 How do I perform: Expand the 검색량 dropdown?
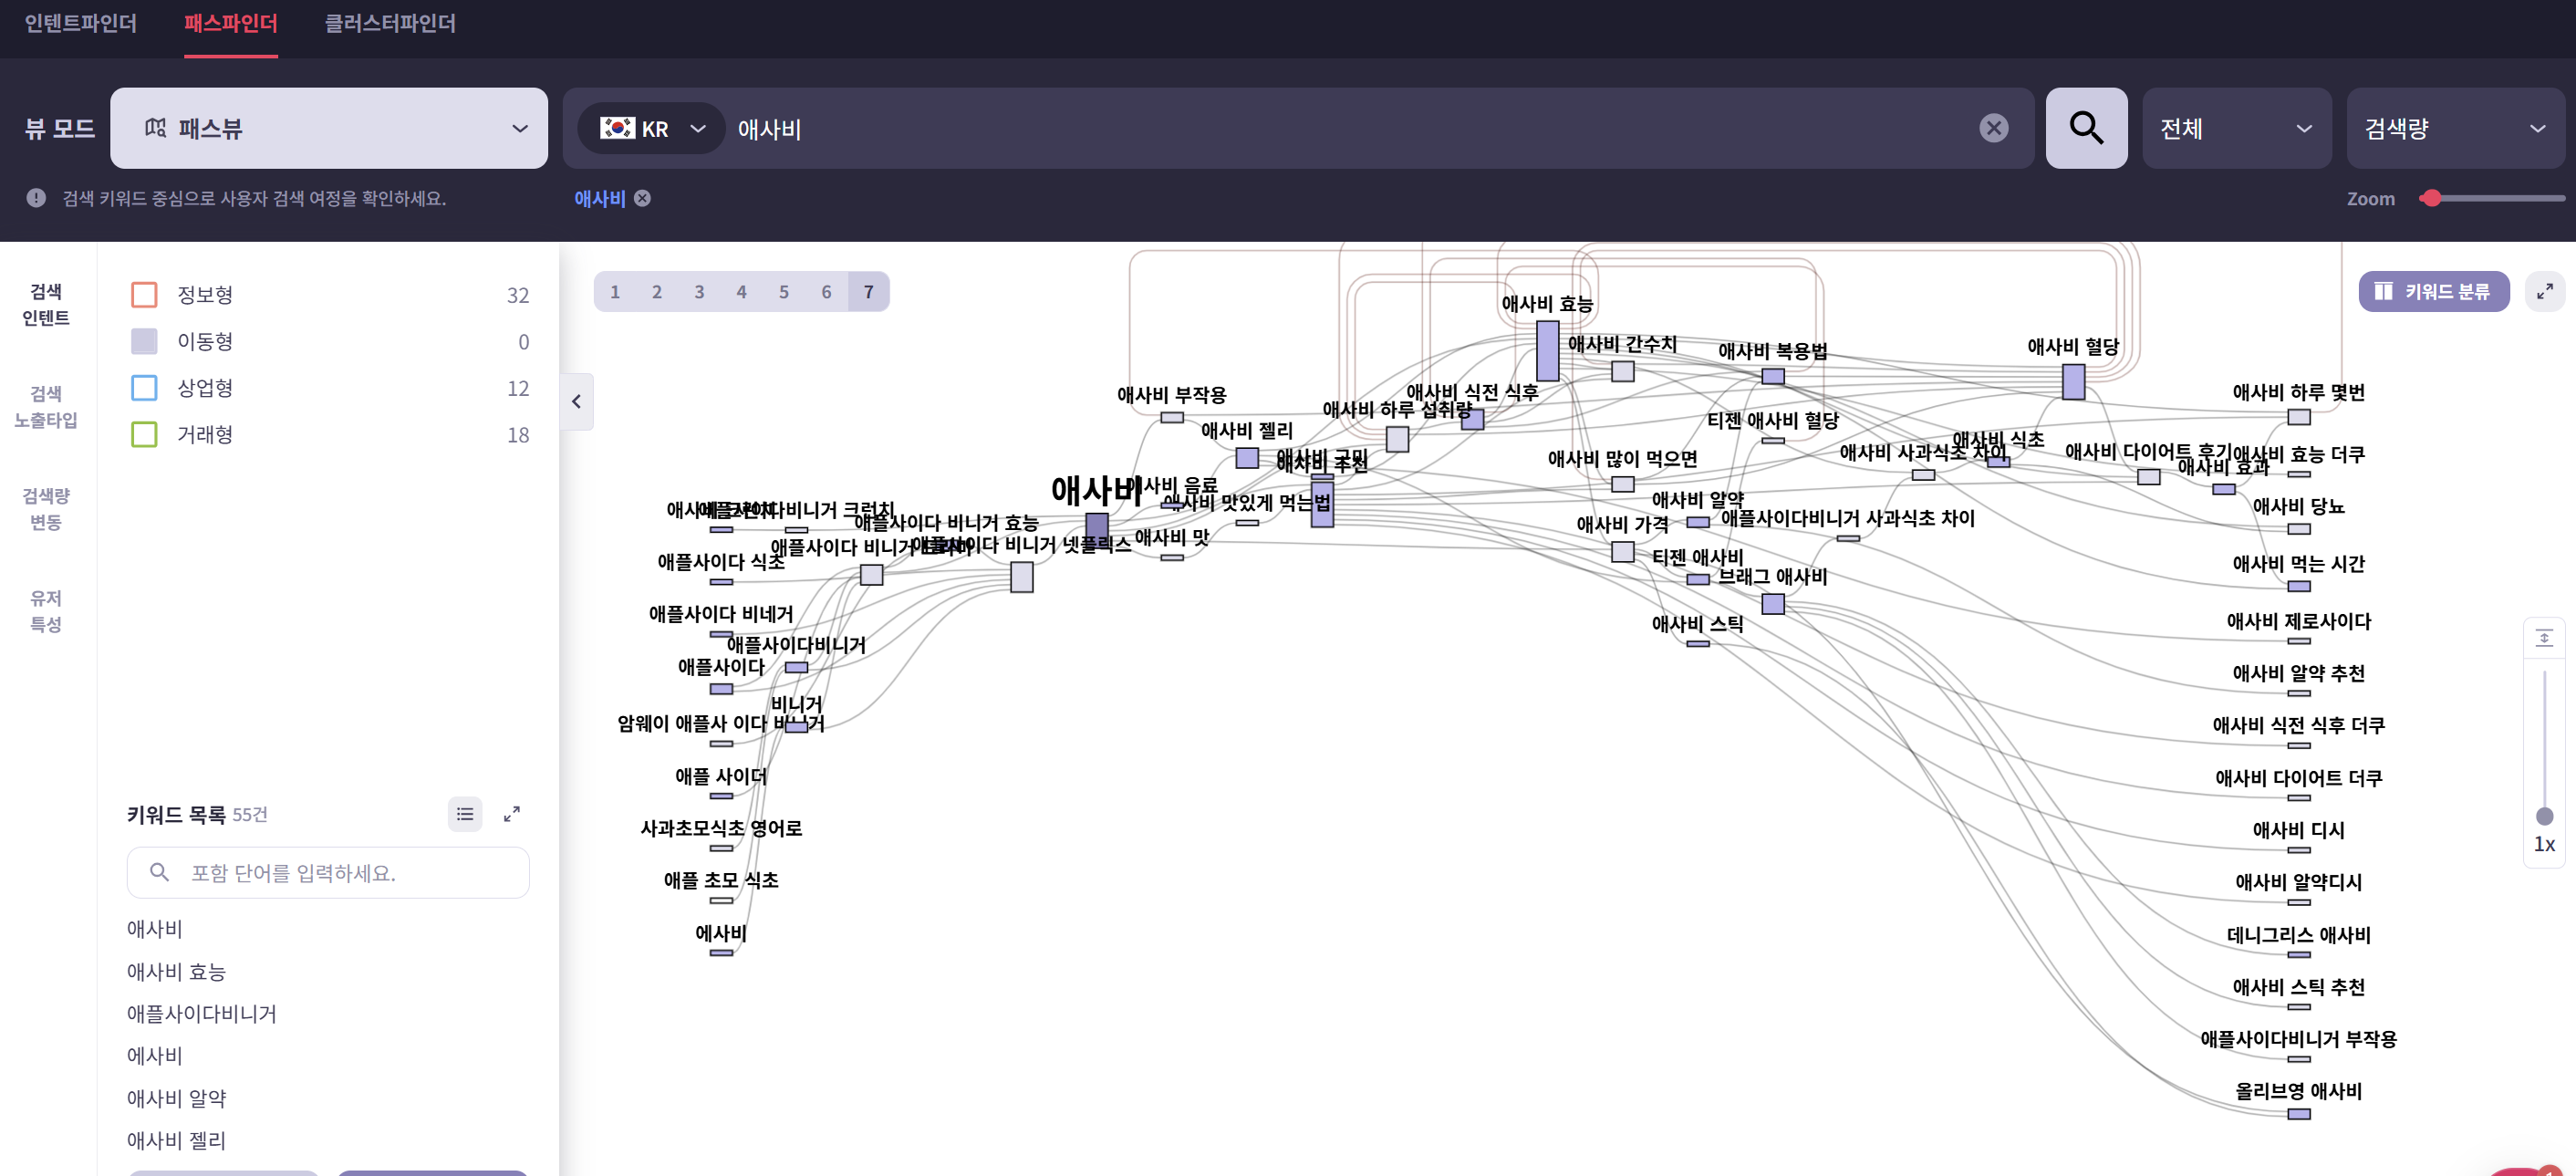pos(2454,128)
